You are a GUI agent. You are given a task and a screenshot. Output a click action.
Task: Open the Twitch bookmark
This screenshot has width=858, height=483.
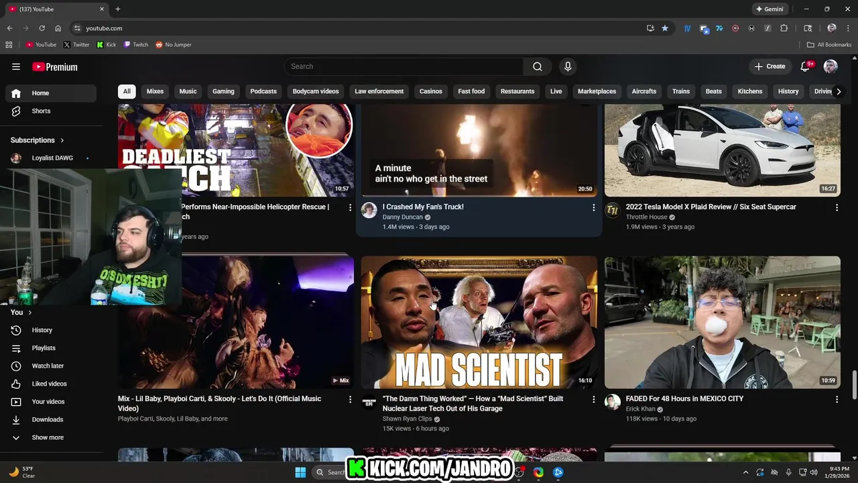[136, 45]
